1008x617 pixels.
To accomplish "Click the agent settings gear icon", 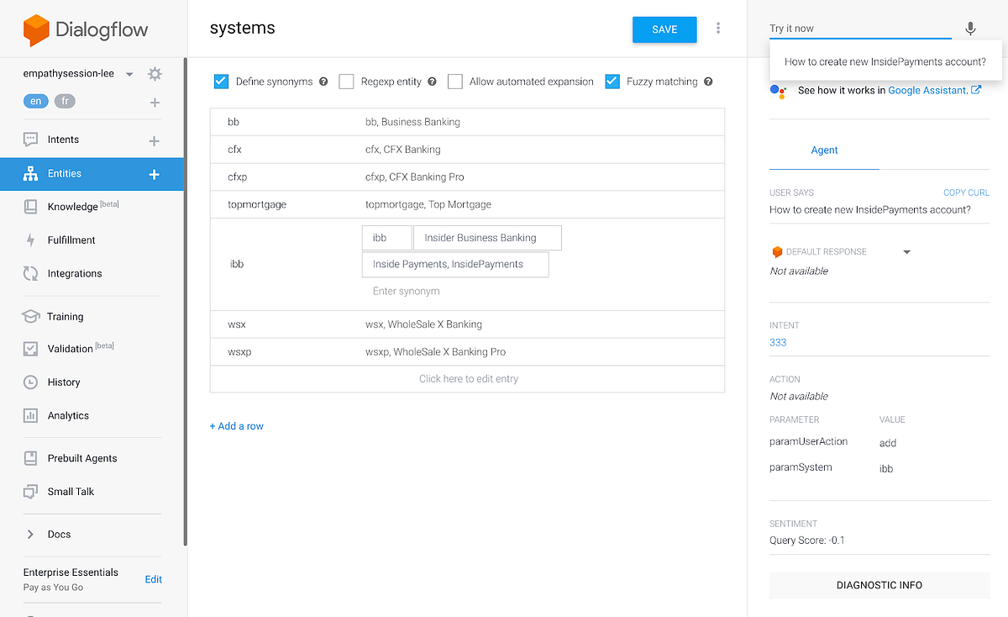I will click(x=155, y=74).
